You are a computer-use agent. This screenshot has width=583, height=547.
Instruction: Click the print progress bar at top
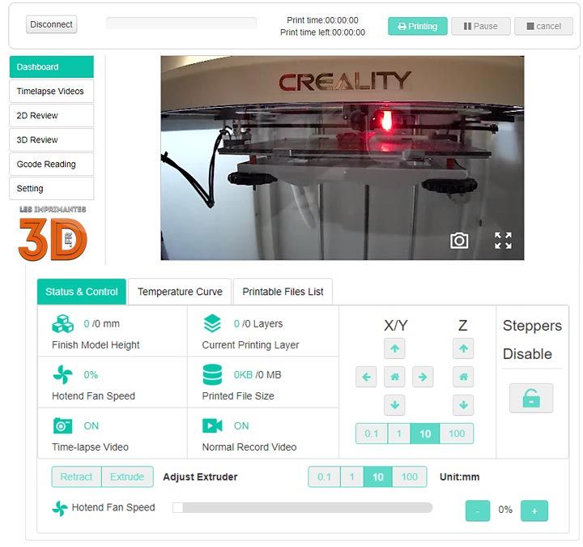181,23
